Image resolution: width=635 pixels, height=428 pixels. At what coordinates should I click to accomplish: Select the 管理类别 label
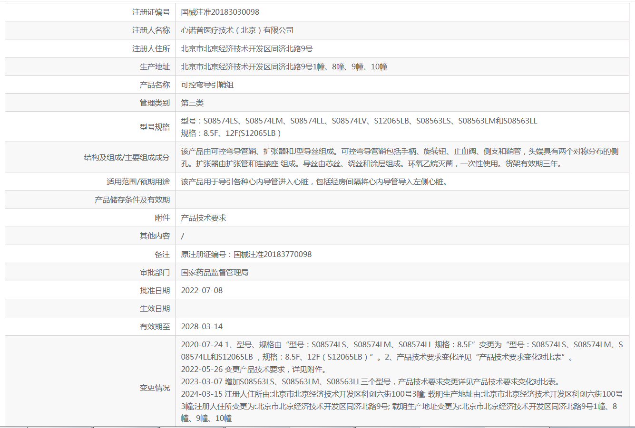[x=155, y=103]
